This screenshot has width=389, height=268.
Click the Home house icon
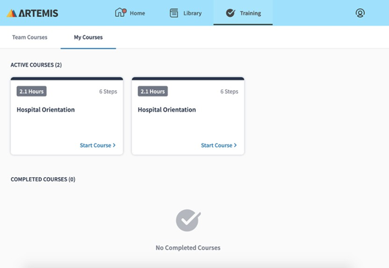tap(120, 13)
